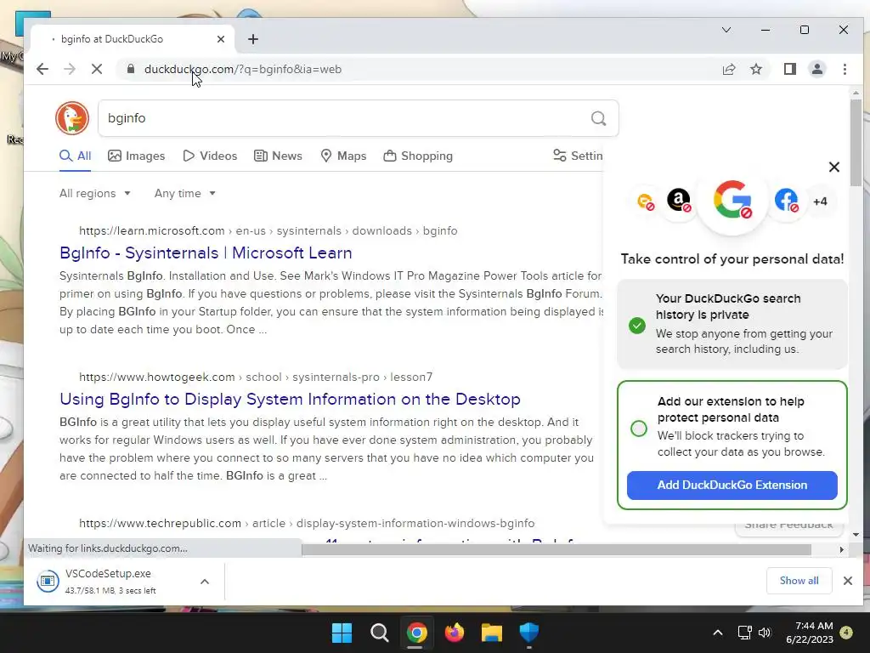
Task: Click the DuckDuckGo duck logo
Action: 72,118
